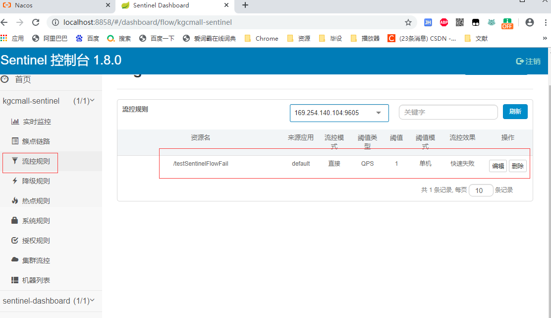Image resolution: width=551 pixels, height=318 pixels.
Task: Open the 毕设 bookmarks folder
Action: [331, 38]
